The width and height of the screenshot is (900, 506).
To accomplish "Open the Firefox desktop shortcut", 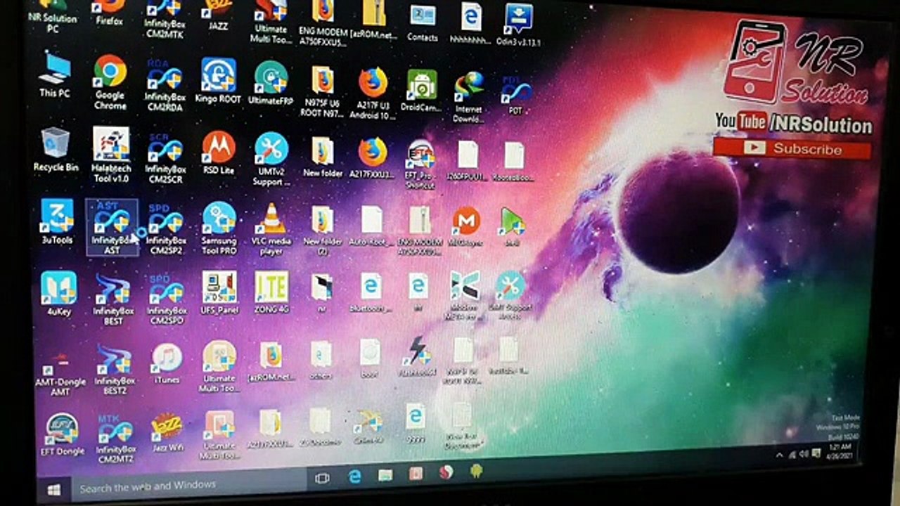I will coord(110,13).
